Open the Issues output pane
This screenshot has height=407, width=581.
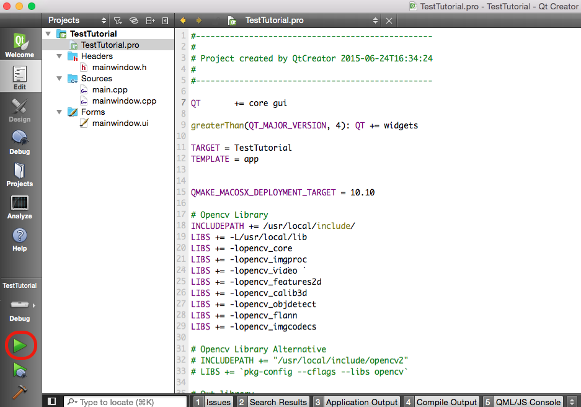pyautogui.click(x=214, y=402)
